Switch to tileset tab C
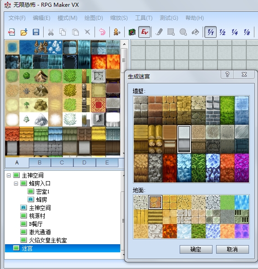 coord(62,163)
